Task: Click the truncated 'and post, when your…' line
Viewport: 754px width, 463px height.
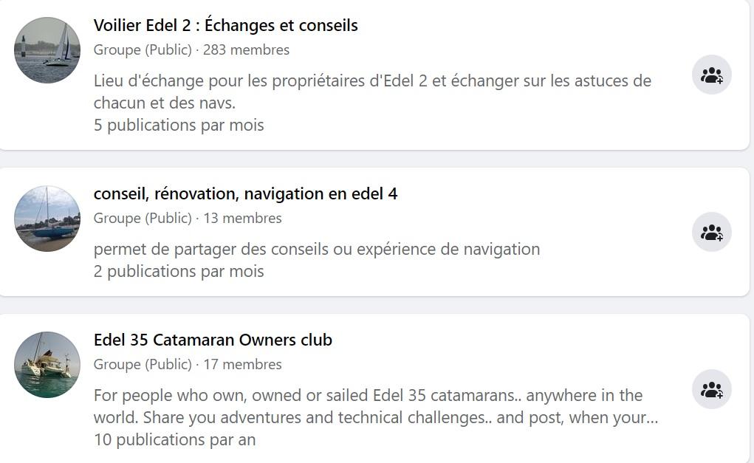Action: (x=376, y=417)
